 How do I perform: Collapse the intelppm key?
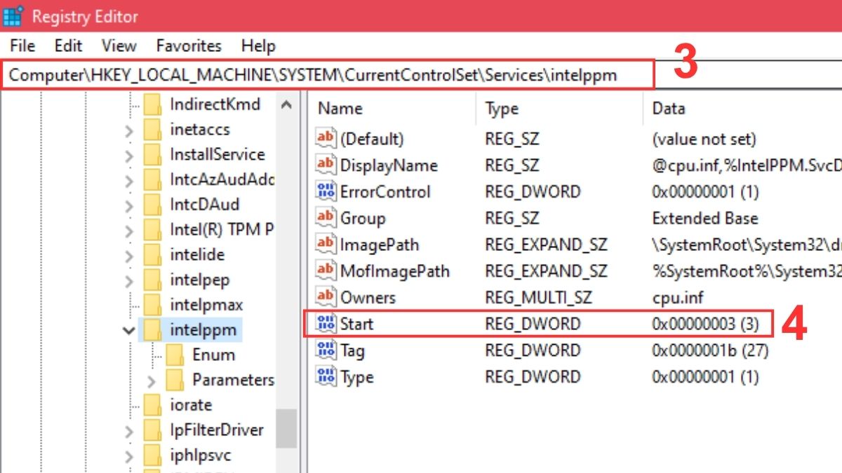click(129, 330)
